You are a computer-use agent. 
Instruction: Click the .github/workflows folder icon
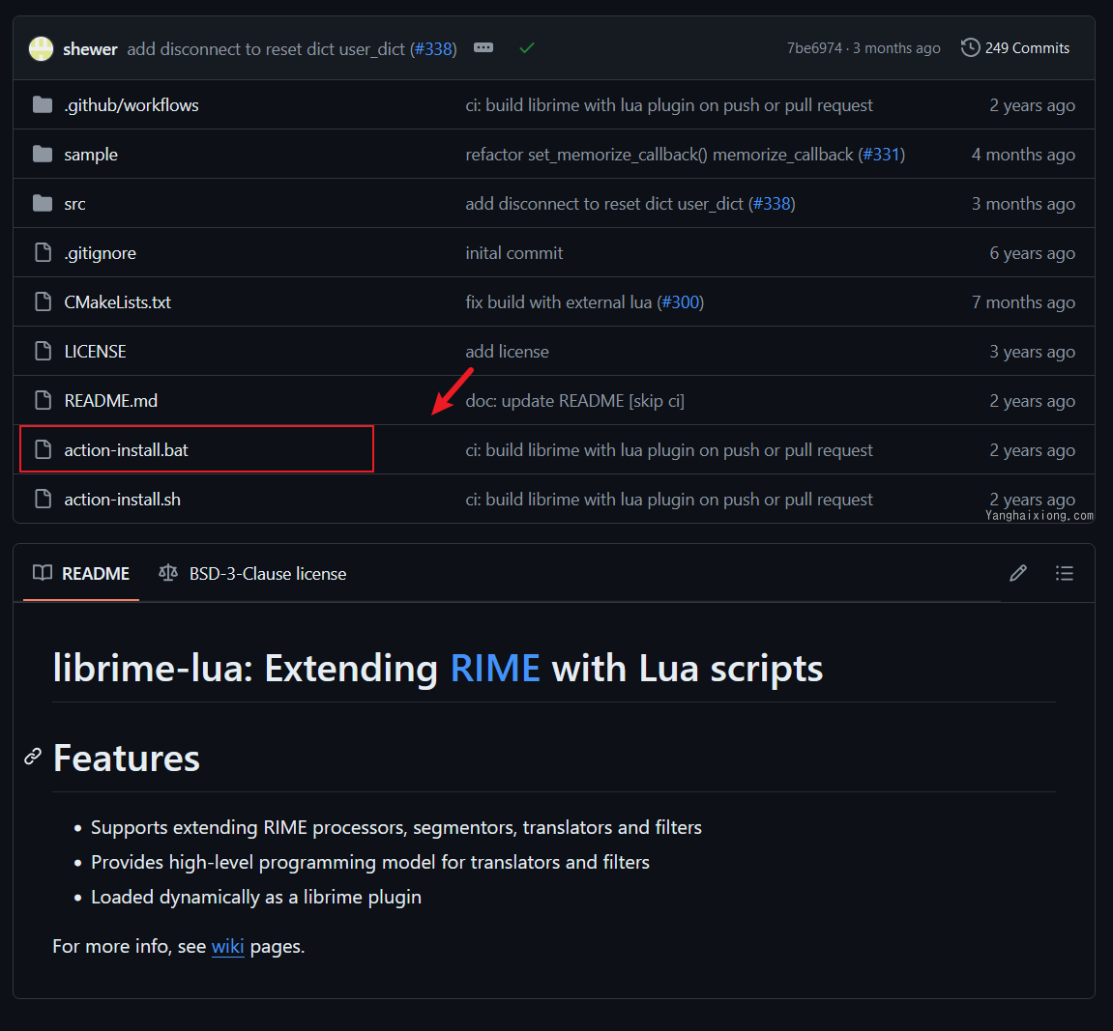click(43, 105)
